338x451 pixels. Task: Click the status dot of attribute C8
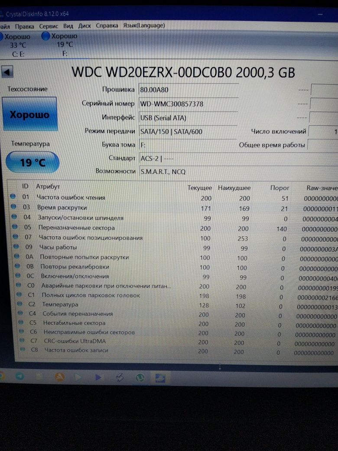(x=23, y=349)
